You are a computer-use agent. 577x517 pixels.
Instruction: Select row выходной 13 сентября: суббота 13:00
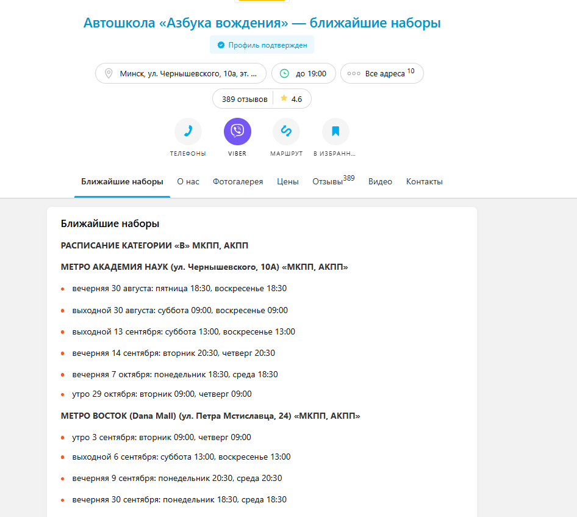point(184,332)
